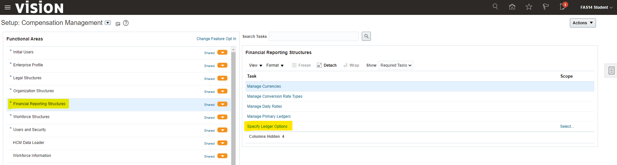This screenshot has width=617, height=165.
Task: Open the Format menu
Action: [275, 65]
